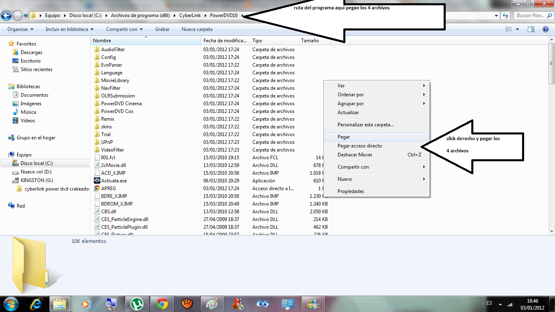Select Escritorio in the navigation pane
Image resolution: width=555 pixels, height=312 pixels.
click(x=30, y=61)
